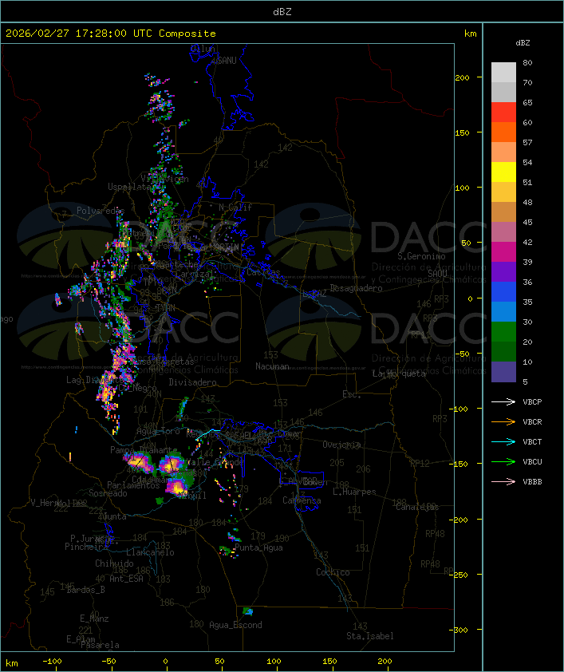Click the VBCU legend label
This screenshot has height=672, width=564.
pos(532,461)
